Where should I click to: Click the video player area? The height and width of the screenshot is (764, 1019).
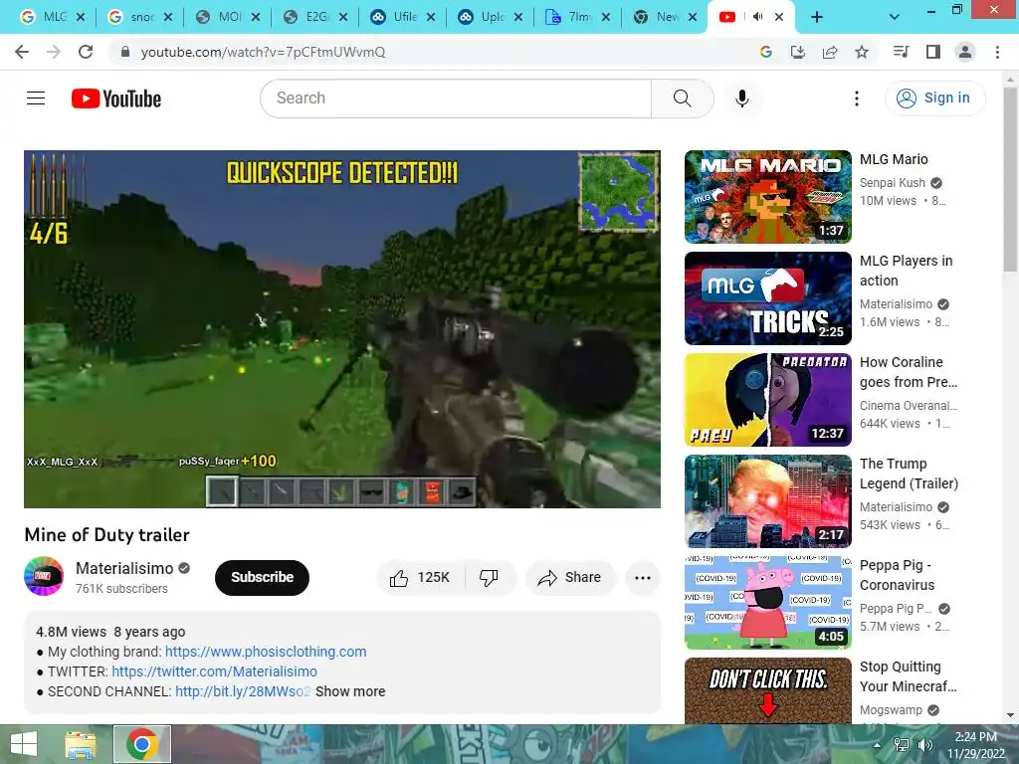click(x=342, y=328)
